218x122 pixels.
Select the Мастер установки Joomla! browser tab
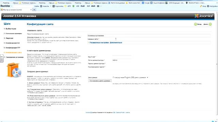pyautogui.click(x=16, y=10)
